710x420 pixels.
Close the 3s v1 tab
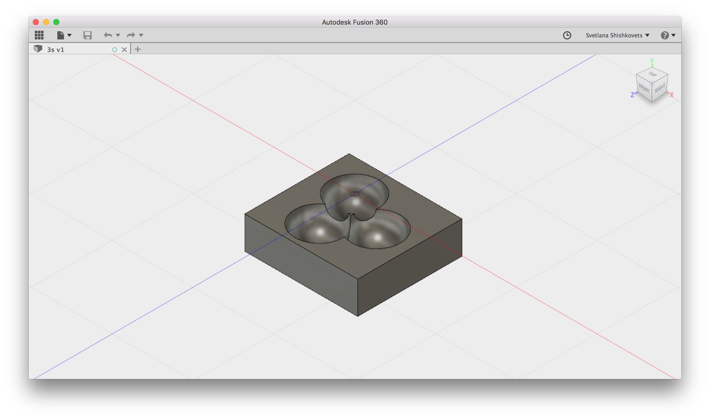[124, 49]
